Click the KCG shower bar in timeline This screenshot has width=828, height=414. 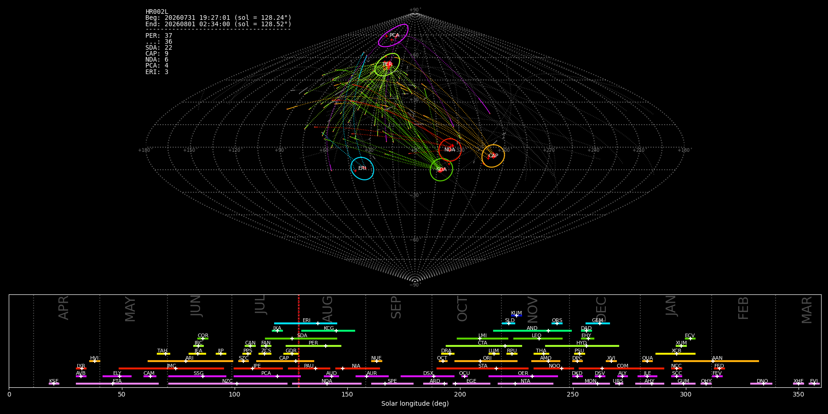tap(328, 331)
